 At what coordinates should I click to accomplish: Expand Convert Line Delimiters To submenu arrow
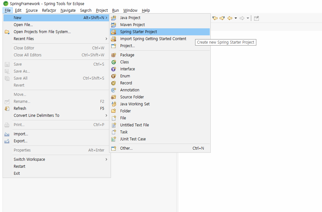click(106, 116)
